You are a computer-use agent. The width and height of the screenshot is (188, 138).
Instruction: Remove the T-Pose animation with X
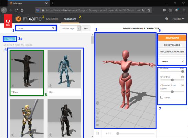pyautogui.click(x=182, y=61)
